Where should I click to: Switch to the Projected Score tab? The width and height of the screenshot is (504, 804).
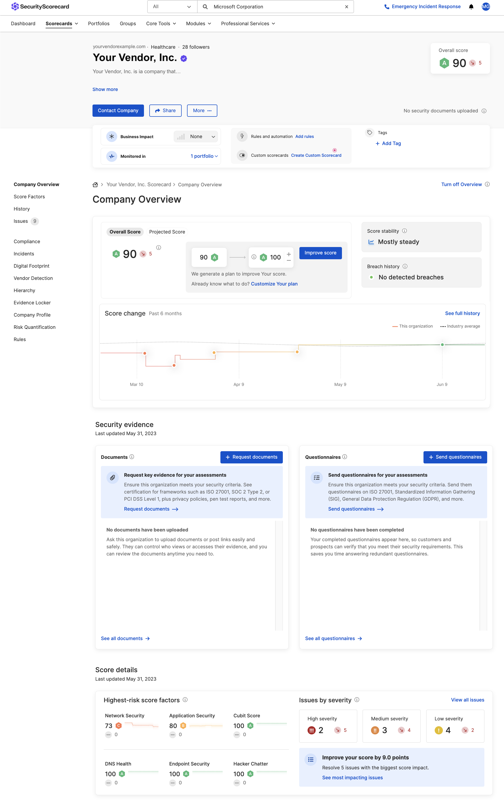pos(167,232)
